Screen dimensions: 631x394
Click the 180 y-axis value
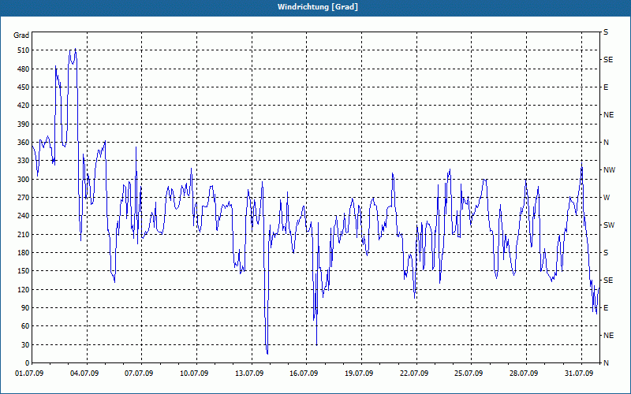coord(24,252)
